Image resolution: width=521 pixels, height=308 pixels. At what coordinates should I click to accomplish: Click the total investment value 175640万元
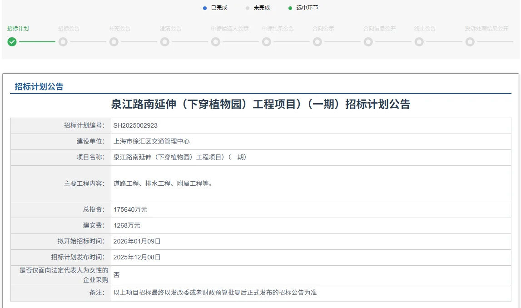(x=130, y=210)
